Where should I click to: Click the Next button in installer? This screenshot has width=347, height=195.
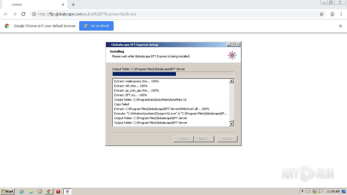click(x=204, y=139)
